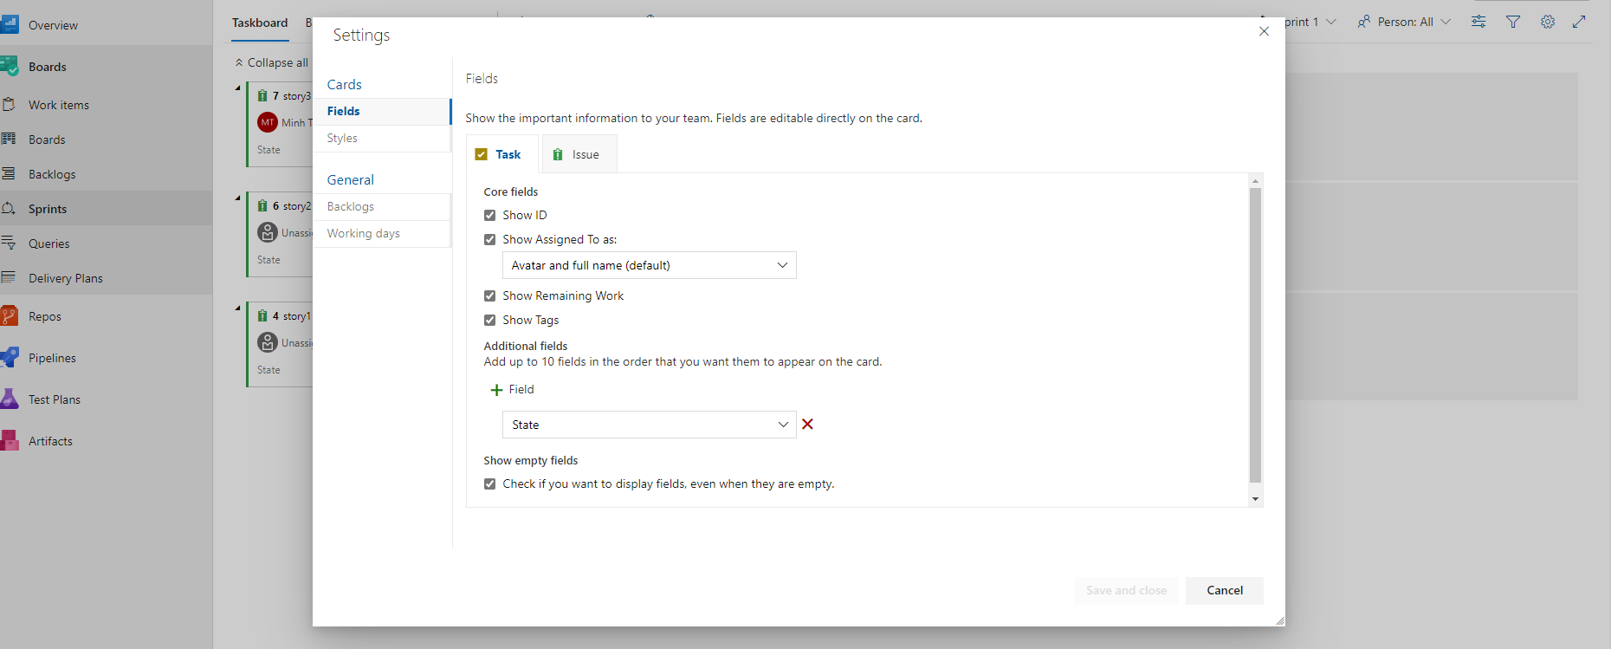1611x649 pixels.
Task: Close the Settings dialog with X
Action: pos(1264,31)
